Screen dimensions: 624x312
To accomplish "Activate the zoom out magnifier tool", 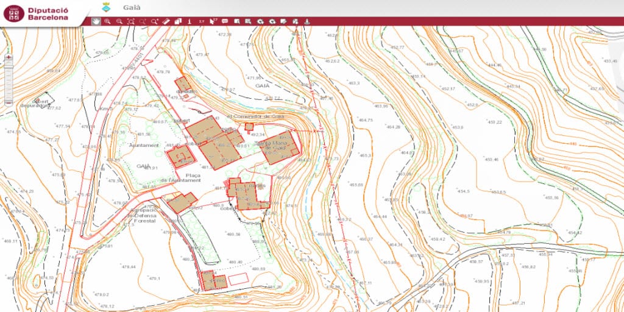I will click(x=119, y=21).
